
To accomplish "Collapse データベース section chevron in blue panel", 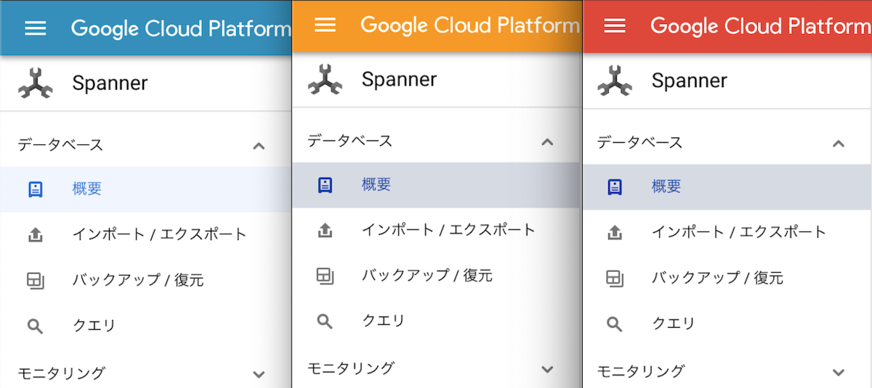I will 259,146.
